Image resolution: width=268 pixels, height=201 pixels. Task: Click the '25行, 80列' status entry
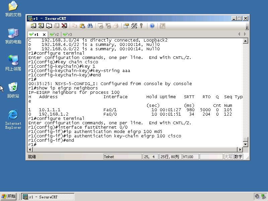coord(170,157)
